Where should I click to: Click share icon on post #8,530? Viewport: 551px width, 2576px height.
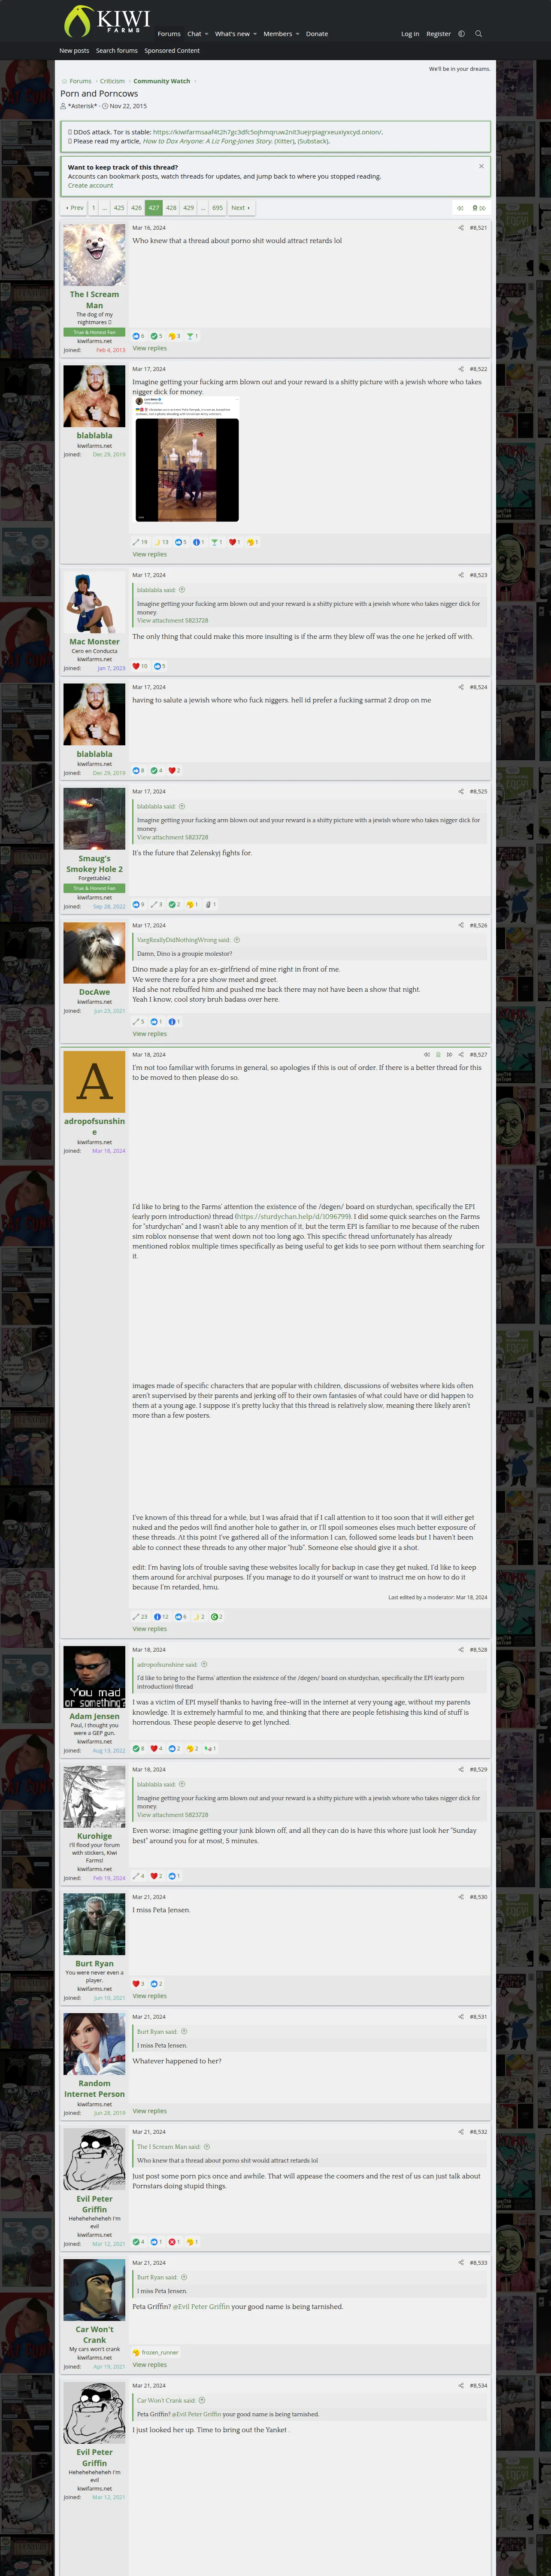pos(461,1897)
